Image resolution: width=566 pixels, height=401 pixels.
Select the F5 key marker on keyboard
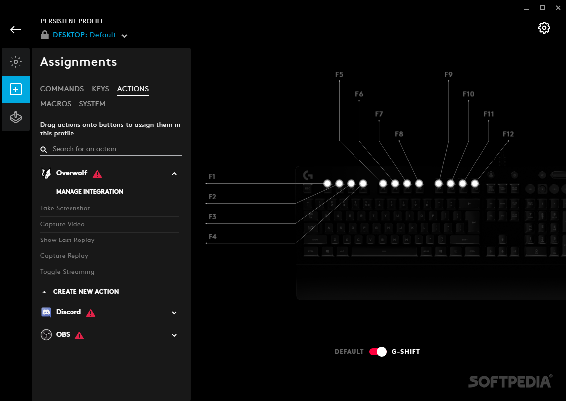[x=383, y=183]
